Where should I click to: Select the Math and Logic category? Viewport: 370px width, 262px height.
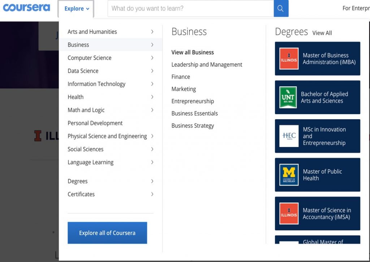(86, 110)
